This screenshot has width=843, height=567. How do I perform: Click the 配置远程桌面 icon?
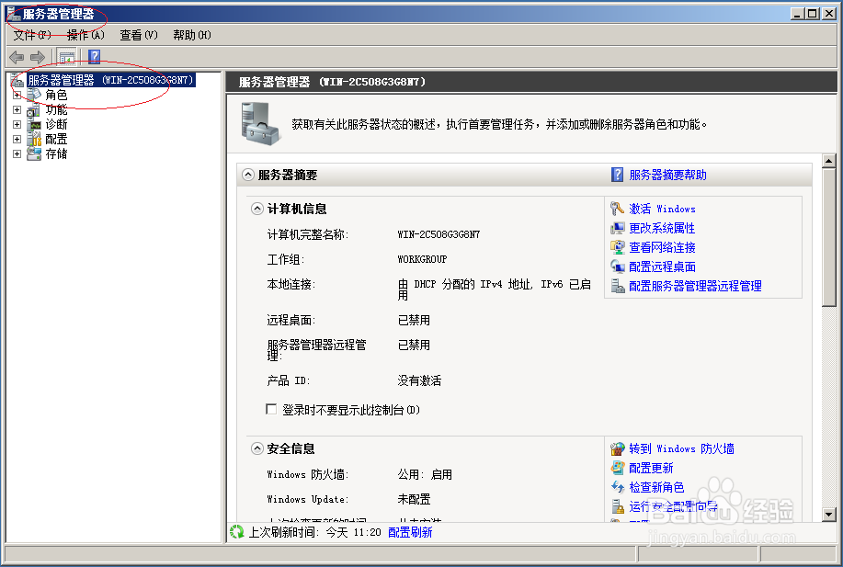coord(619,266)
